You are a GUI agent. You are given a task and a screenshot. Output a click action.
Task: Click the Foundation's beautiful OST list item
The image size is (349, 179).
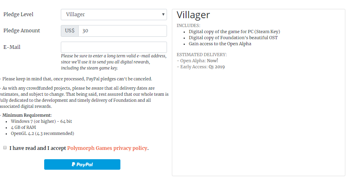233,38
